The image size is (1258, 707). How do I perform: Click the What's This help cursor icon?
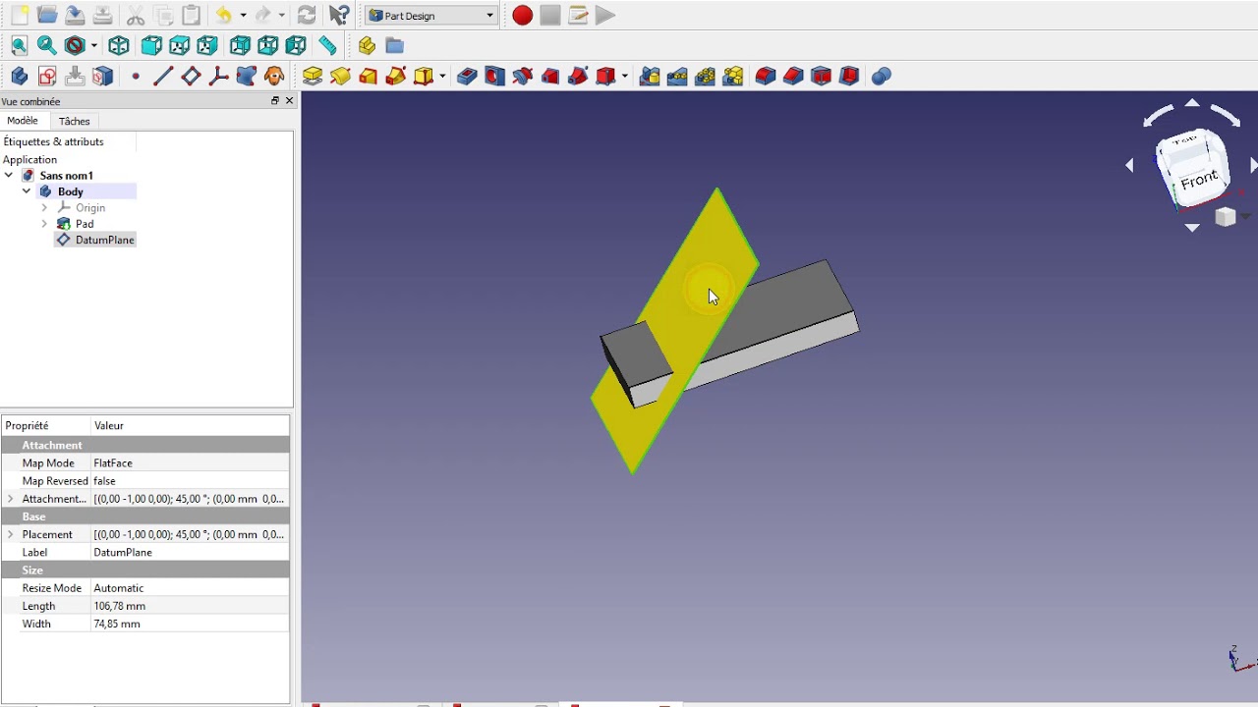pyautogui.click(x=339, y=16)
